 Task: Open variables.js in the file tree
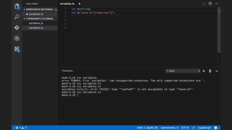point(40,23)
